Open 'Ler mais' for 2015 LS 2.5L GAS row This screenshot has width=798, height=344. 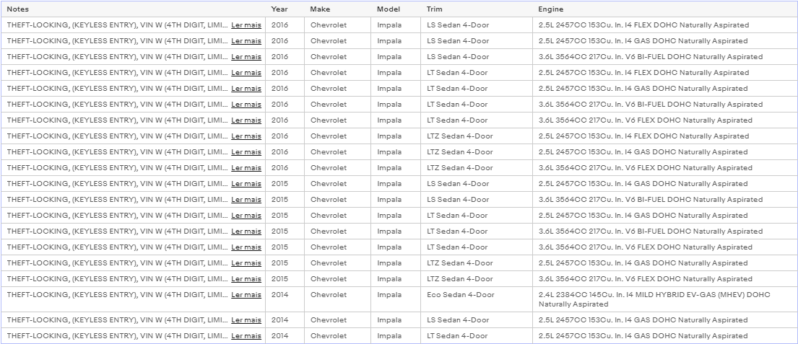tap(246, 183)
